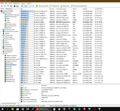
Task: Select the CPU Queen benchmark
Action: click(9, 63)
